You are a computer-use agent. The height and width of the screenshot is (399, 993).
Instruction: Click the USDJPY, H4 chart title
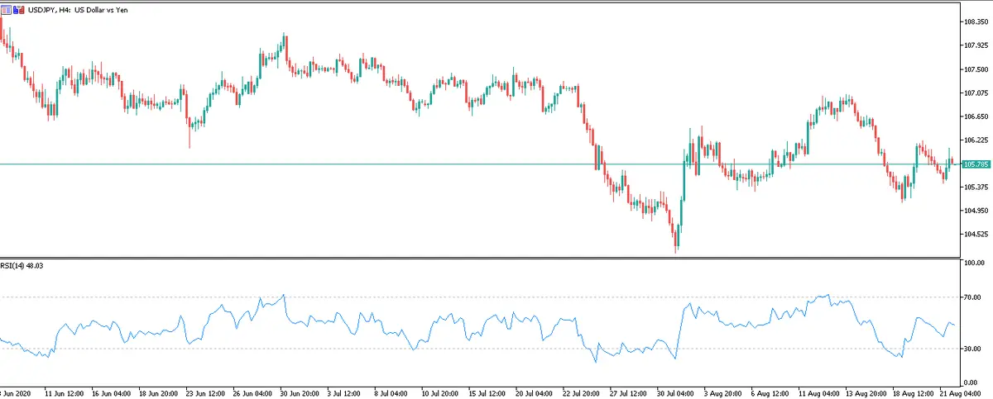pos(74,8)
